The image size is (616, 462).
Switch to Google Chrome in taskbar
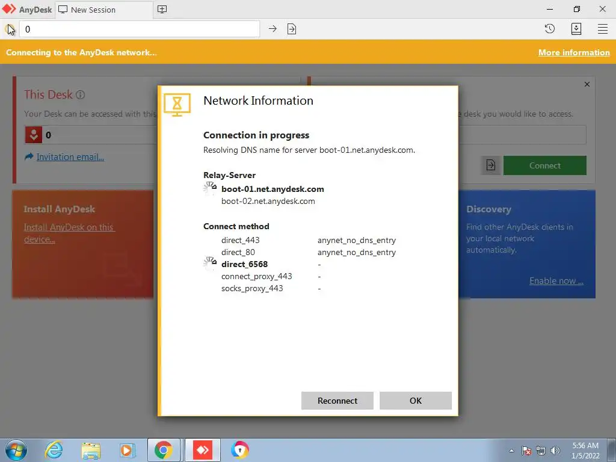[x=164, y=450]
